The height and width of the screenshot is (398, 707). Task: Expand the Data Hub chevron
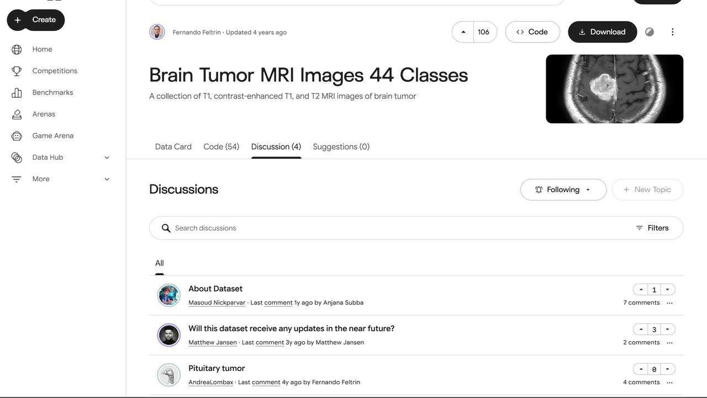point(107,158)
